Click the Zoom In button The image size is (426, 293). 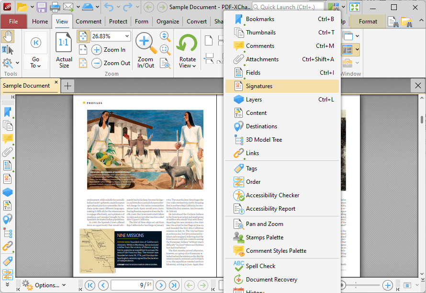click(109, 50)
